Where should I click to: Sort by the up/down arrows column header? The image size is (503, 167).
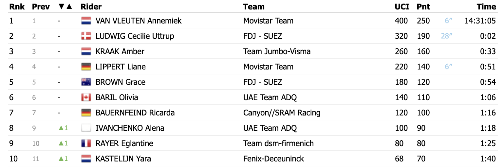click(x=65, y=7)
